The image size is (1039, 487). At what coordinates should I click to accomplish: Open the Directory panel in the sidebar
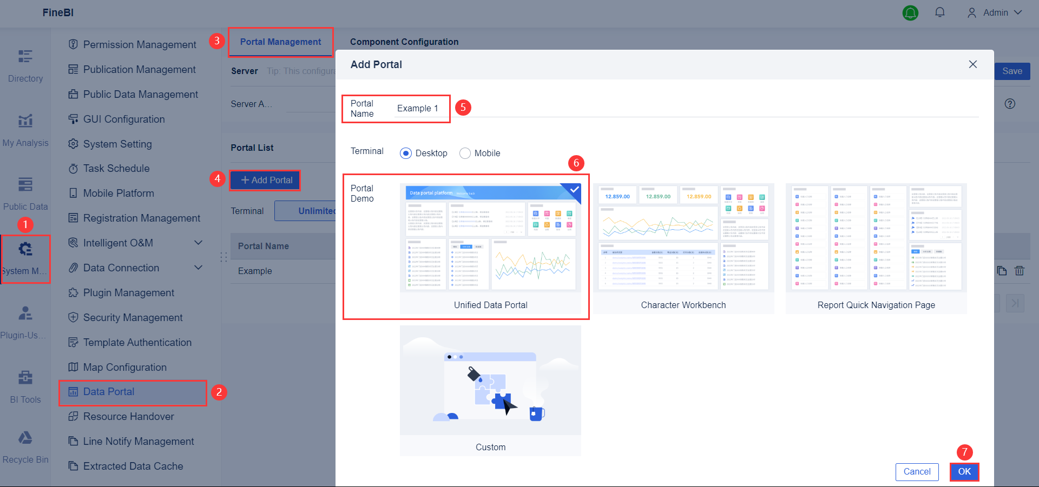[25, 64]
